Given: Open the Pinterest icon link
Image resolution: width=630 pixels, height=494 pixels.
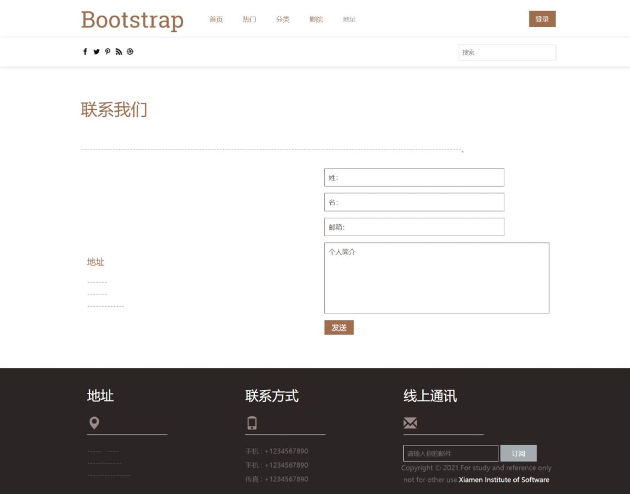Looking at the screenshot, I should coord(108,52).
